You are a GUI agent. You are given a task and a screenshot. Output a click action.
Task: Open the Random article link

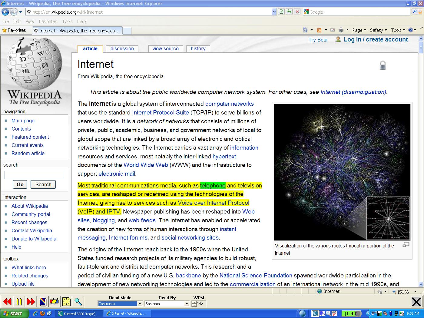(28, 153)
